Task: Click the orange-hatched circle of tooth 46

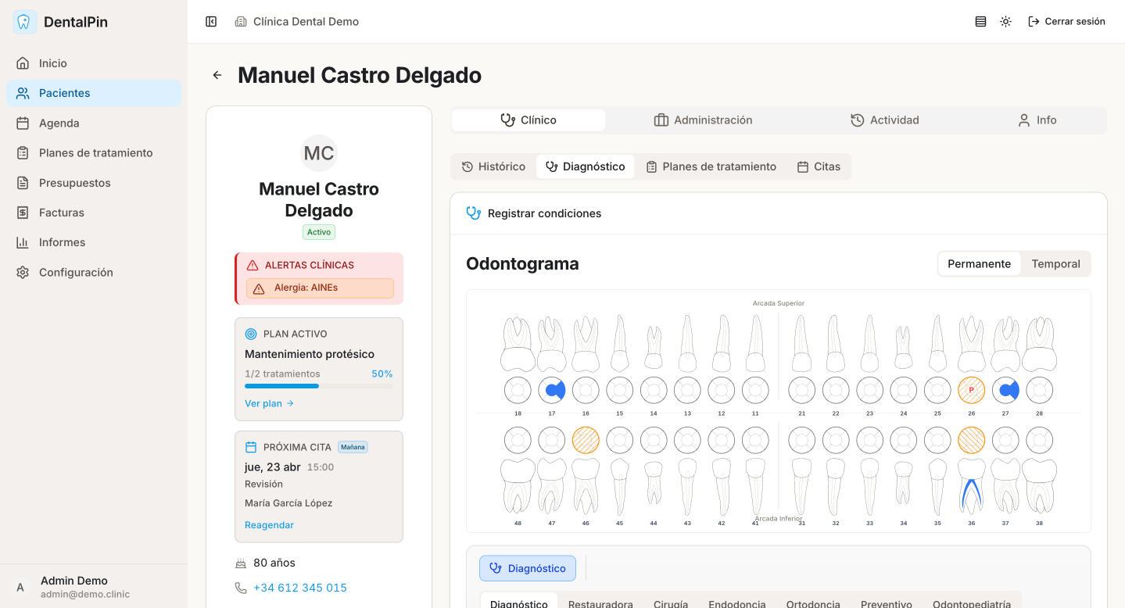Action: (586, 440)
